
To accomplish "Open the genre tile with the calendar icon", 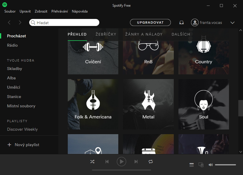I will (x=148, y=144).
